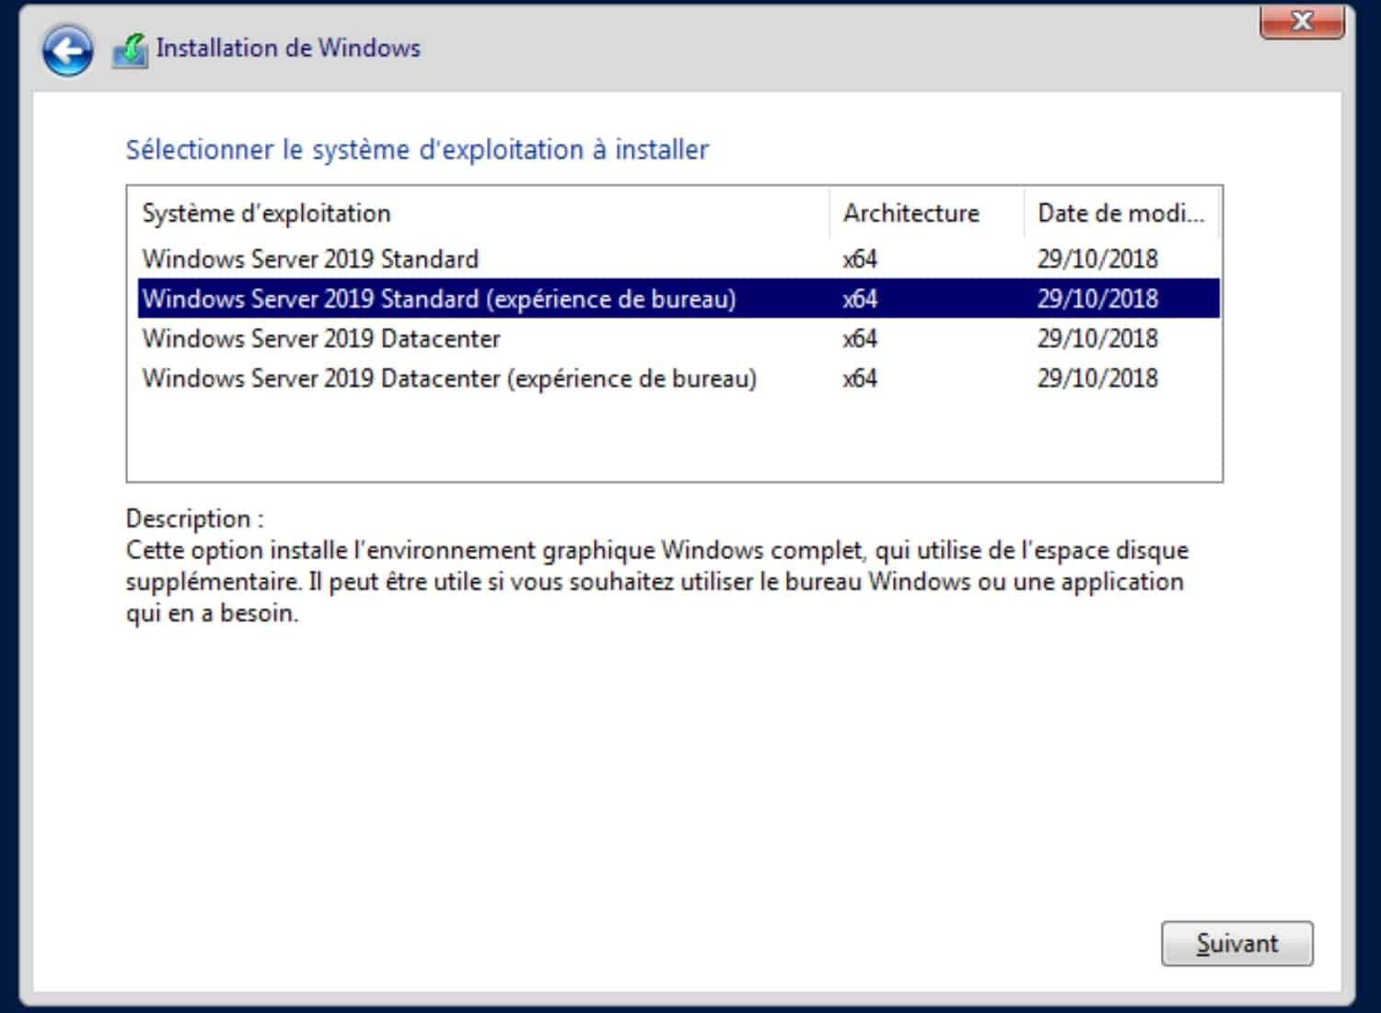Click the heading Sélectionner le système d'exploitation

(x=417, y=149)
